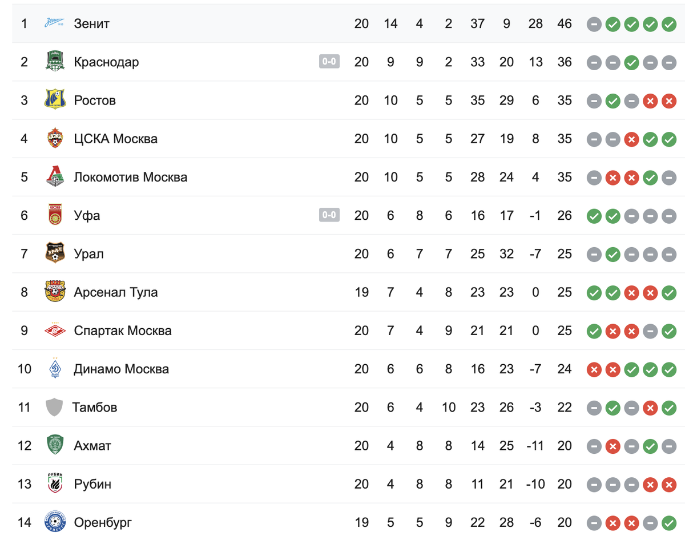Click the 0-0 live score badge for Краснодар
This screenshot has height=540, width=685.
click(329, 62)
